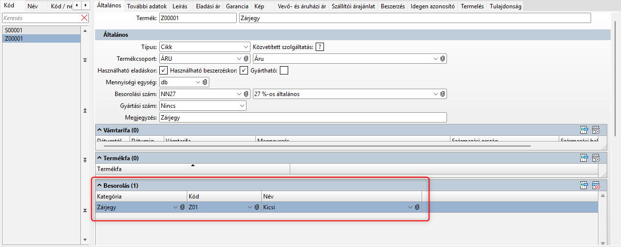This screenshot has width=621, height=247.
Task: Add a new row to the Vámtarifa table
Action: click(584, 130)
